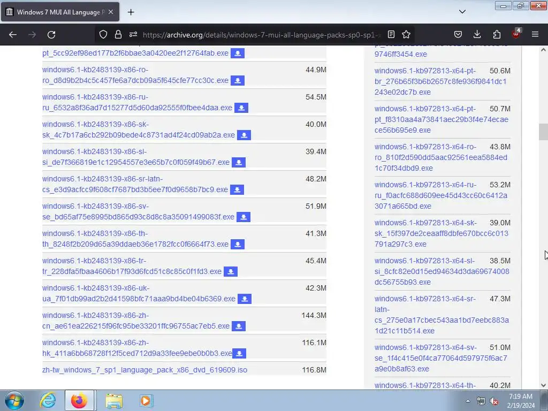Download x86 sk-sk kb2483139 file icon

(244, 135)
